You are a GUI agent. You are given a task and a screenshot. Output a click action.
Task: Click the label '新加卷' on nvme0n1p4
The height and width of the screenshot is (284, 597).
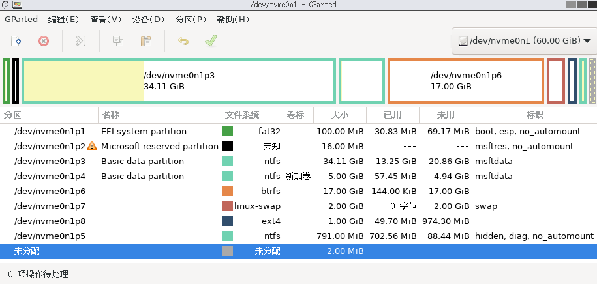coord(298,176)
